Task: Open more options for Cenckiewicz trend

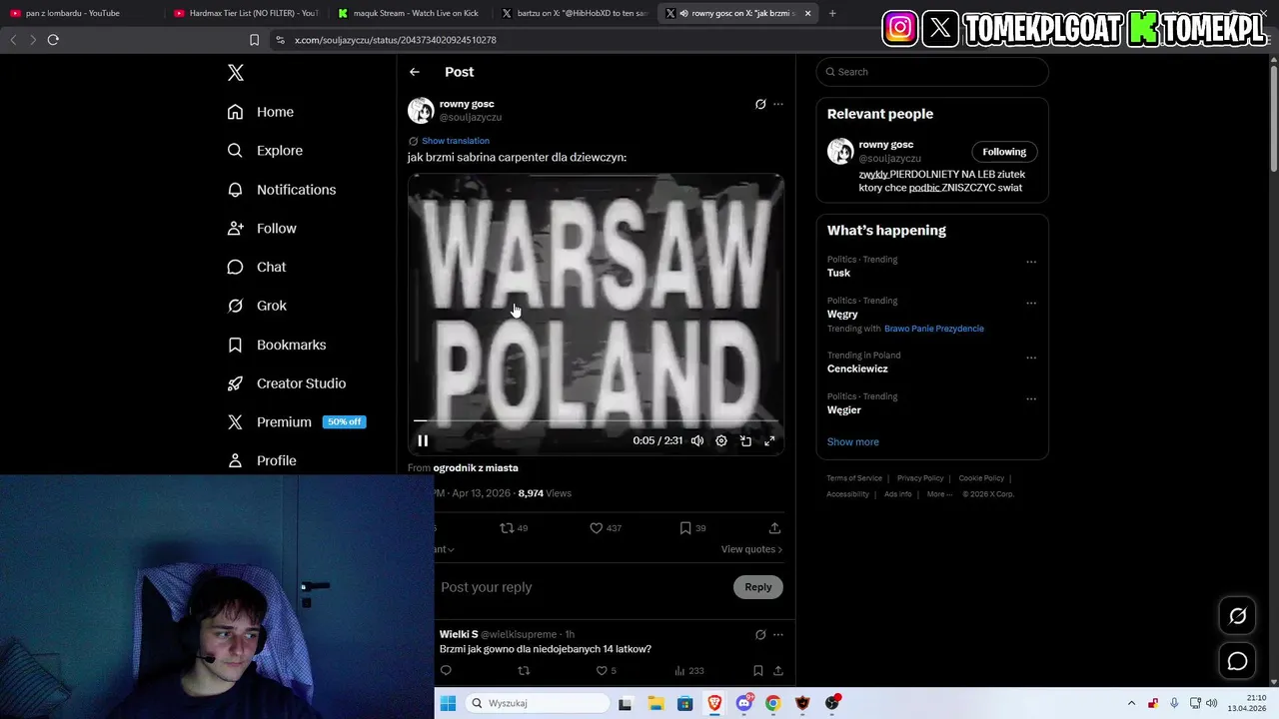Action: point(1031,358)
